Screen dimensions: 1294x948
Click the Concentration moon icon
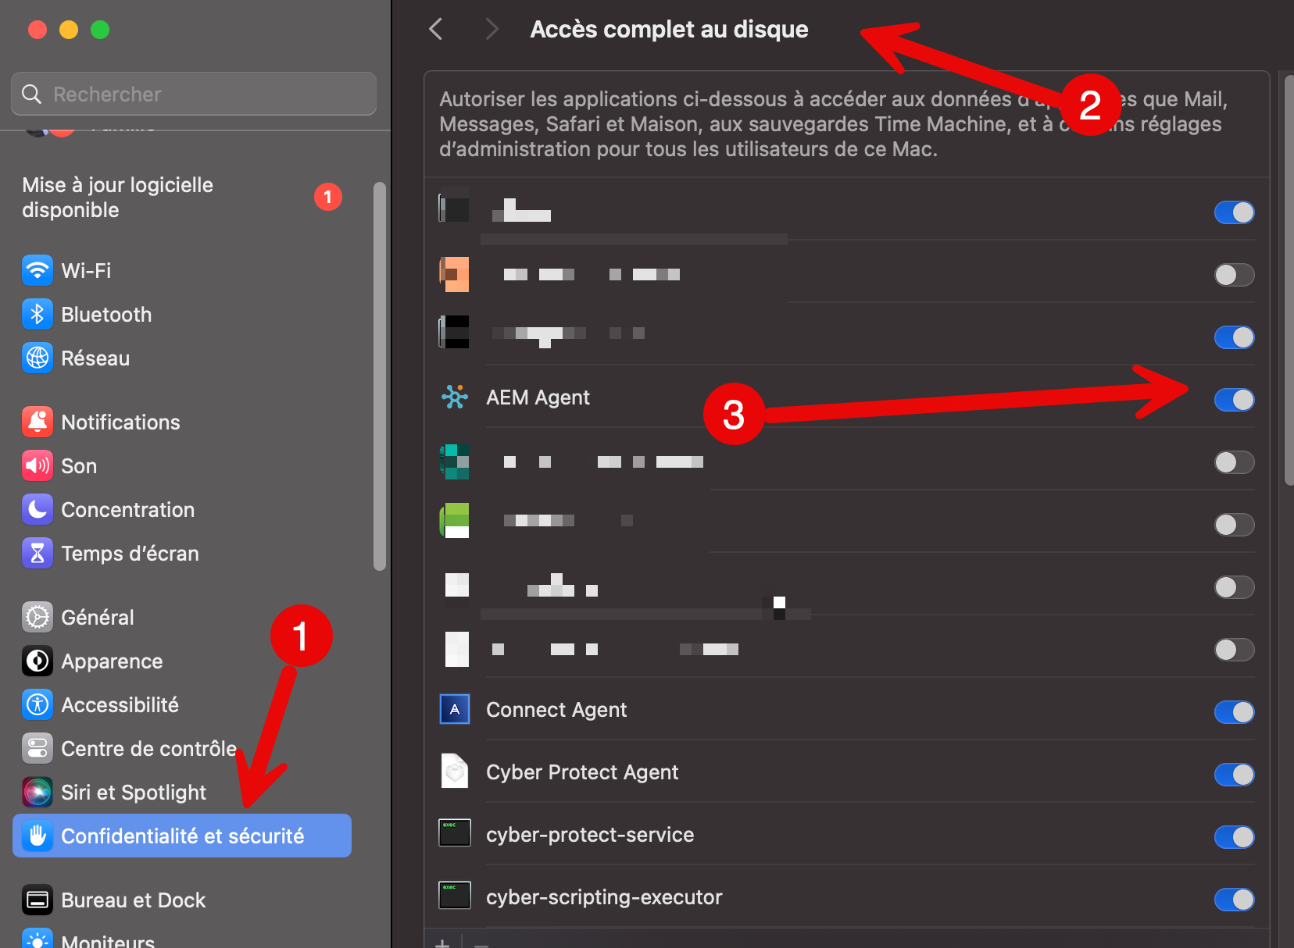tap(37, 510)
